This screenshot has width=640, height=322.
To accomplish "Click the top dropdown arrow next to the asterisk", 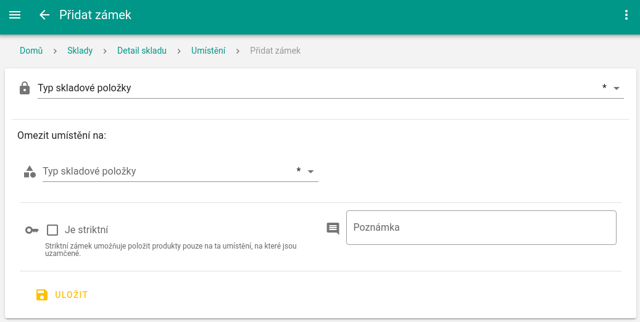I will (616, 88).
